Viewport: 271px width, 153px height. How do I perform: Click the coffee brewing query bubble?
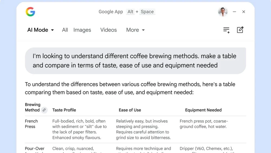pos(135,61)
